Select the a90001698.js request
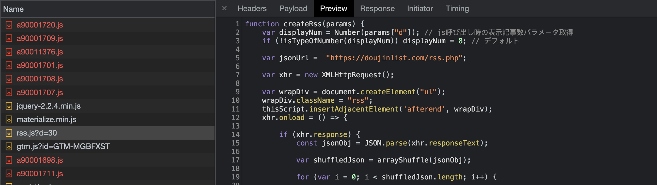The image size is (657, 185). (x=107, y=160)
